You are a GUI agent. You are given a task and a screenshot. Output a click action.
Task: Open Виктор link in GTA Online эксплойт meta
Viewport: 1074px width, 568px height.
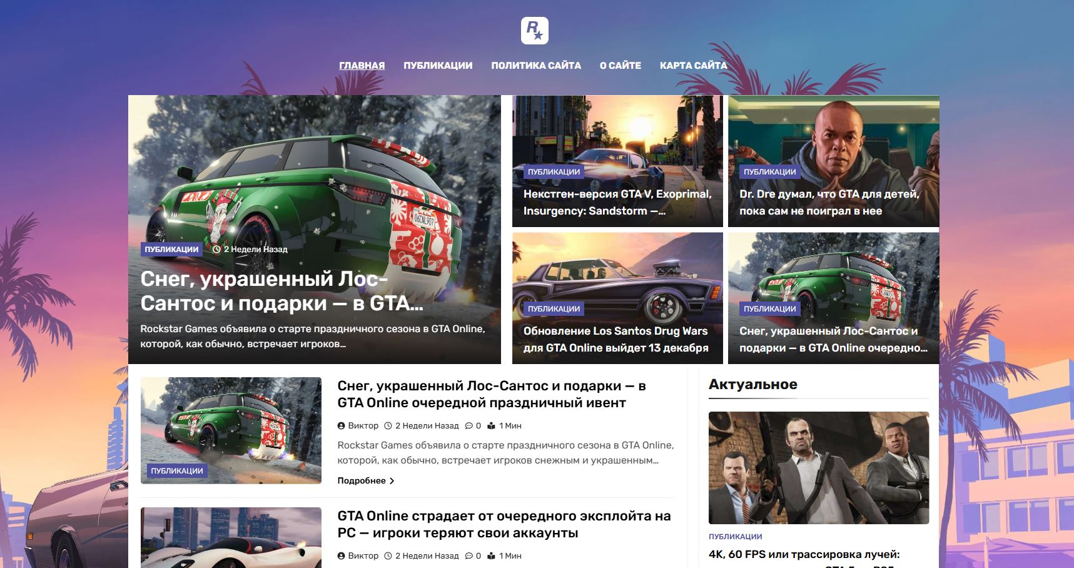pos(363,556)
